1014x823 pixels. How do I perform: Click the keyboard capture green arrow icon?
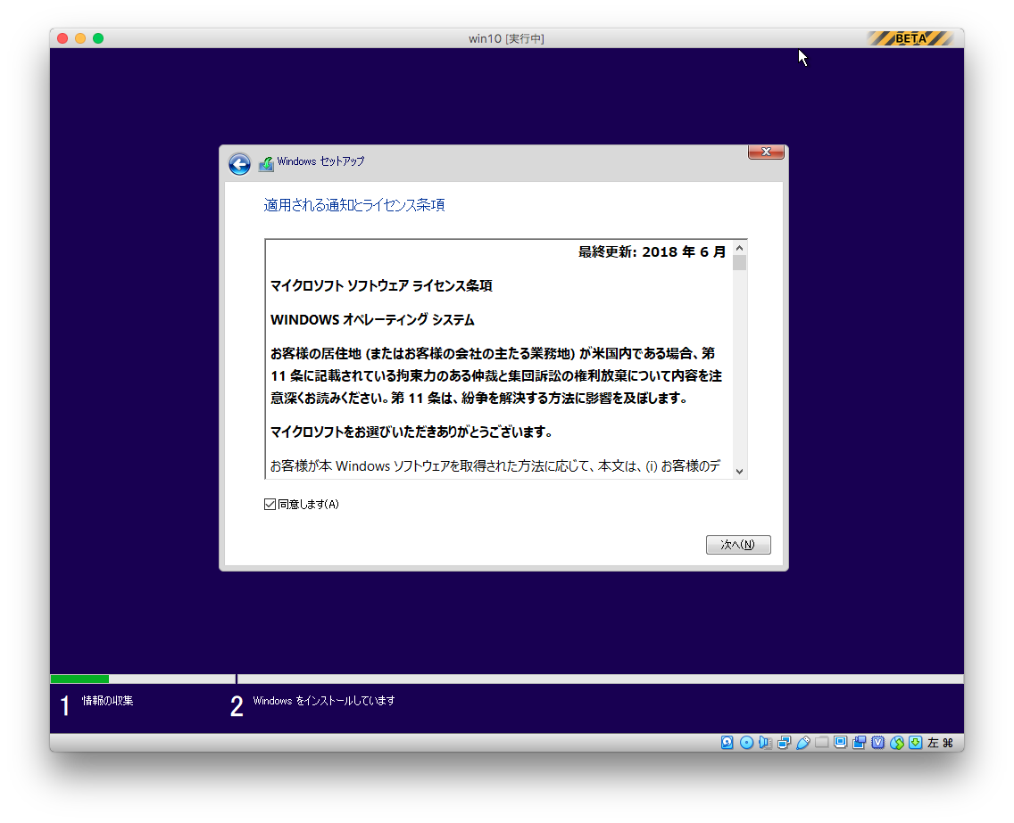(x=915, y=742)
